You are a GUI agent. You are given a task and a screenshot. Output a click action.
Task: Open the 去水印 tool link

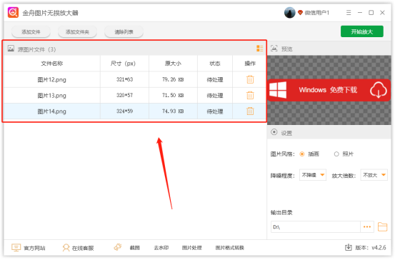pos(161,248)
